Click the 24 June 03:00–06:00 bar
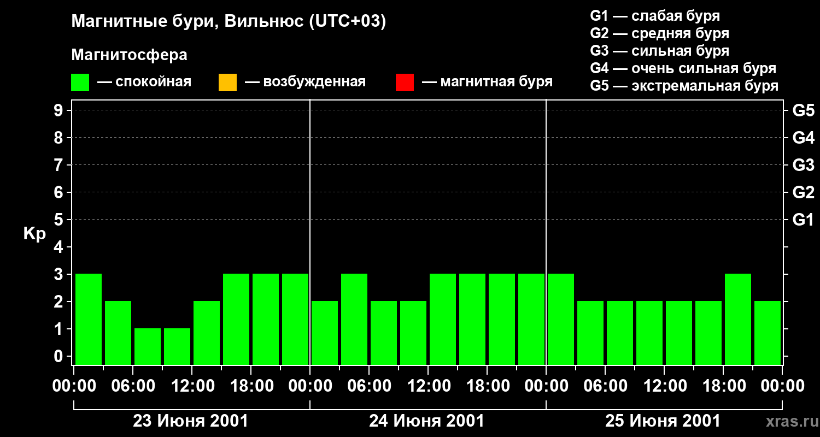The width and height of the screenshot is (820, 437). coord(354,319)
